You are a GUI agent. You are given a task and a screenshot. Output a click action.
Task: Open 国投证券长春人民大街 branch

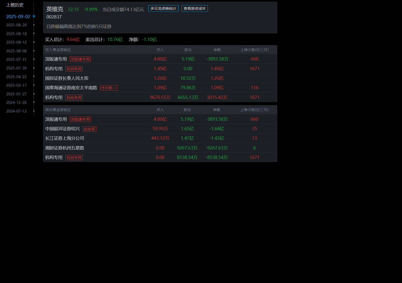coord(67,78)
